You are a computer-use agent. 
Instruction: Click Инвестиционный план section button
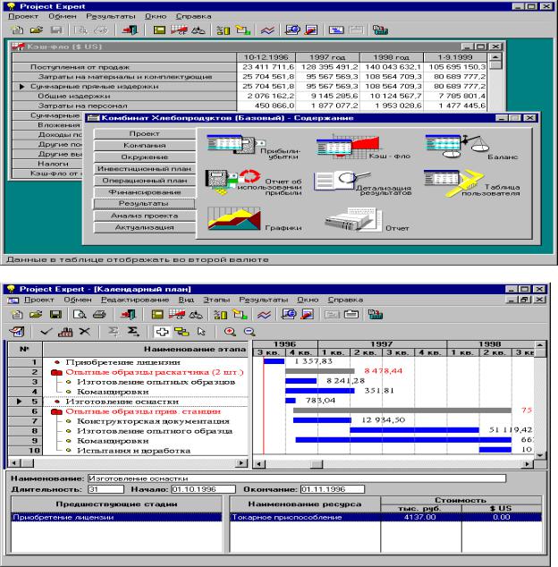[x=144, y=169]
